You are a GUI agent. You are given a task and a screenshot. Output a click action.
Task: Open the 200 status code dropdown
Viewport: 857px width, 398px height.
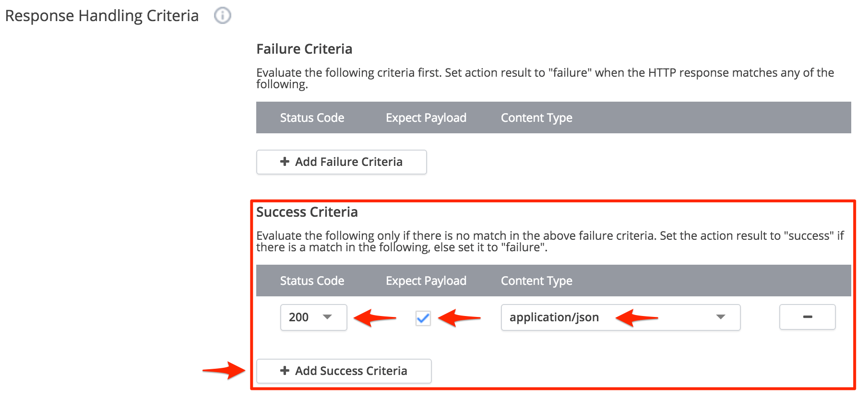(313, 317)
